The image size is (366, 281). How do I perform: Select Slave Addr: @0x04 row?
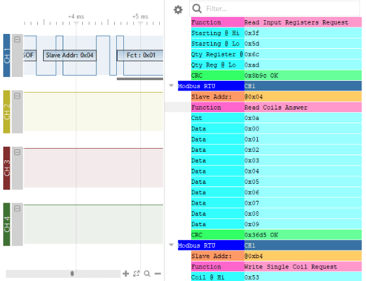pos(277,96)
